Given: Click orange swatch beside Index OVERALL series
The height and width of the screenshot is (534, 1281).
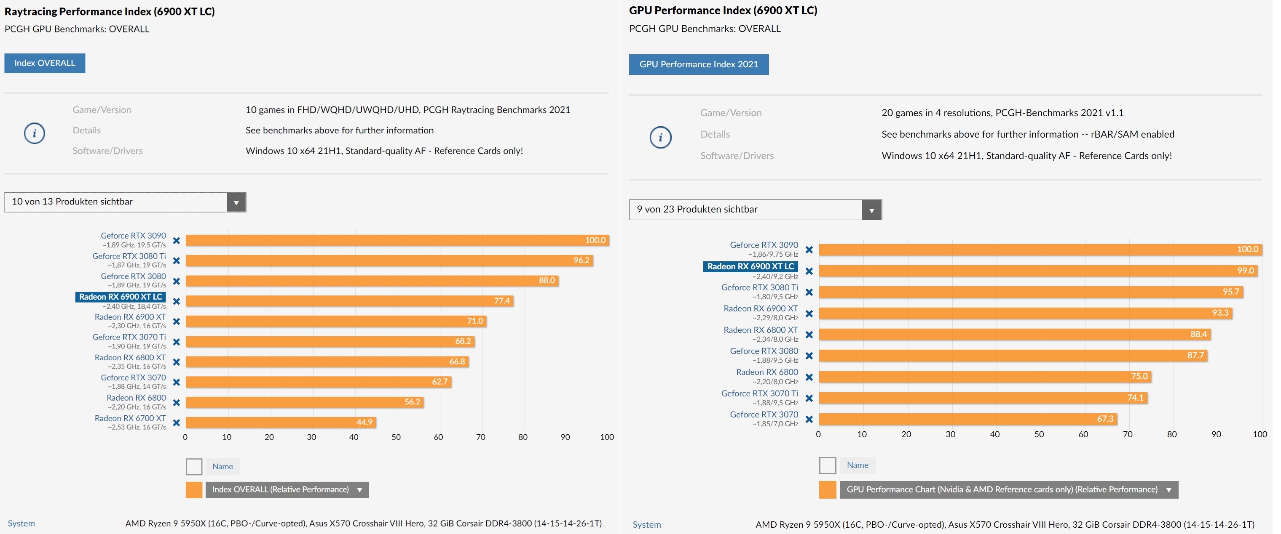Looking at the screenshot, I should [194, 490].
